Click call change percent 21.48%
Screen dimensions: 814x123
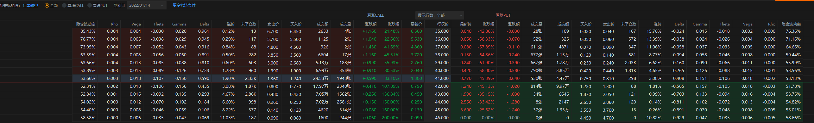pos(392,31)
